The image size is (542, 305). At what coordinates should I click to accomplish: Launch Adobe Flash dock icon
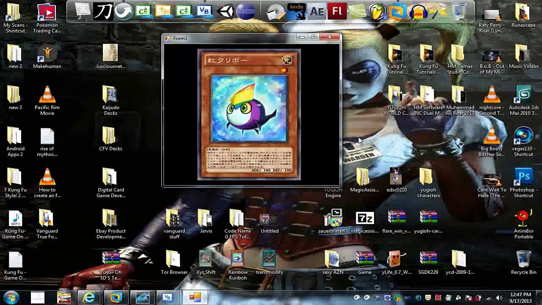337,11
